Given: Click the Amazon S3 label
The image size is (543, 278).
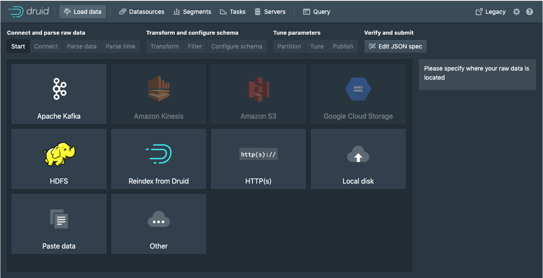Looking at the screenshot, I should 258,116.
